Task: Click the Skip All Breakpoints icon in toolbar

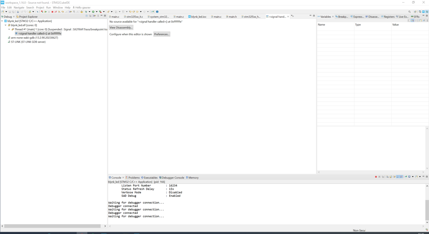Action: pos(37,12)
